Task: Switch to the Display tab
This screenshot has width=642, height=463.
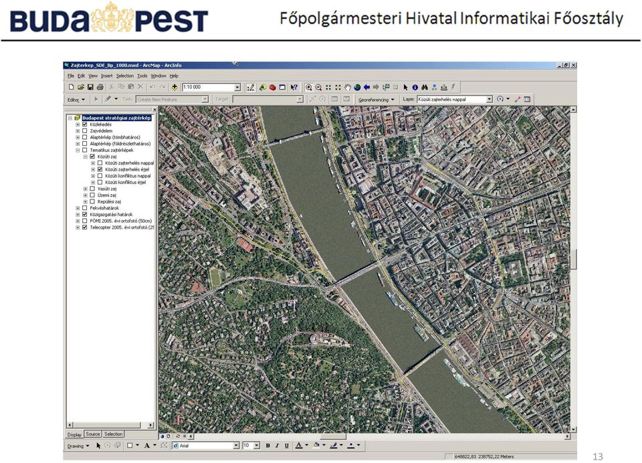Action: point(74,434)
